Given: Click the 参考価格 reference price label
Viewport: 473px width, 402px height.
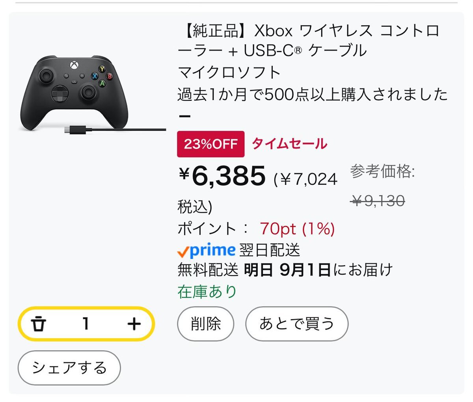Looking at the screenshot, I should 382,172.
